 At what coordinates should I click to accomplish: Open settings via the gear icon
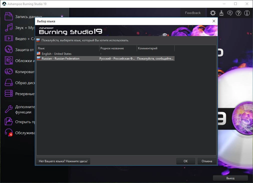coord(213,13)
